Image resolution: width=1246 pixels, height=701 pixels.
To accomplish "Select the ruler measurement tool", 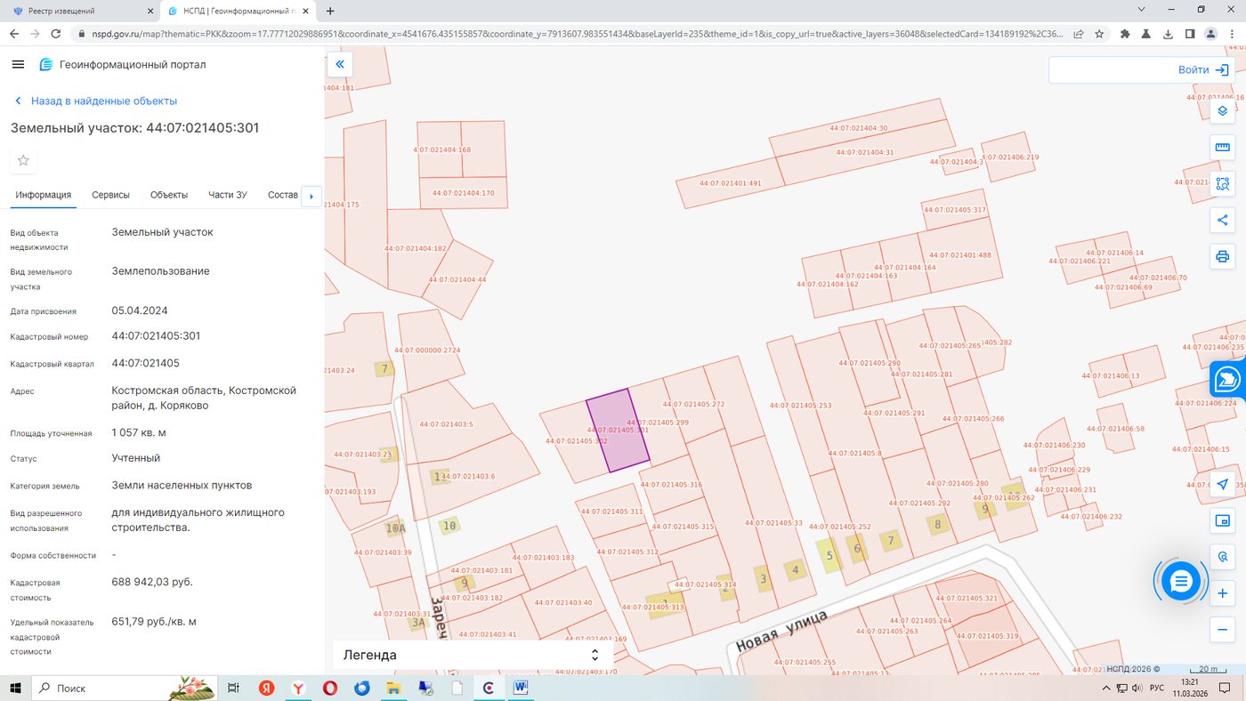I will tap(1223, 147).
